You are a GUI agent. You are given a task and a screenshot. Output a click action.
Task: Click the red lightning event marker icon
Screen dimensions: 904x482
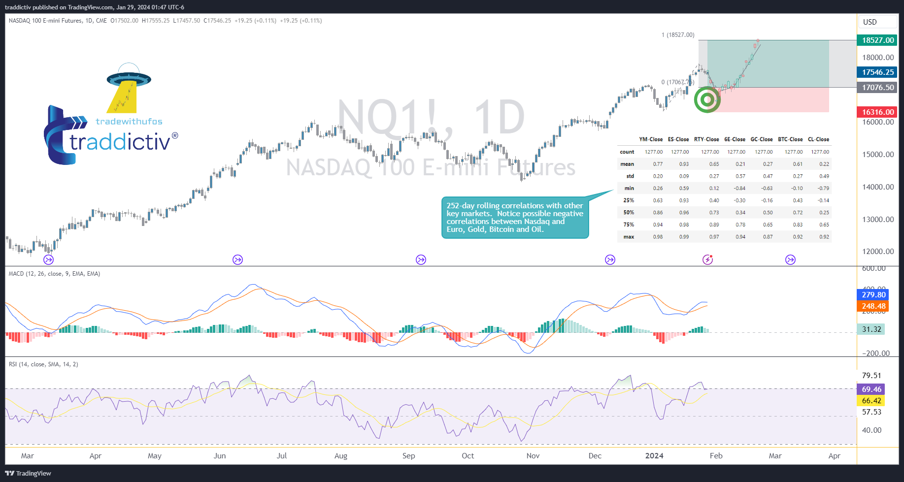[707, 259]
